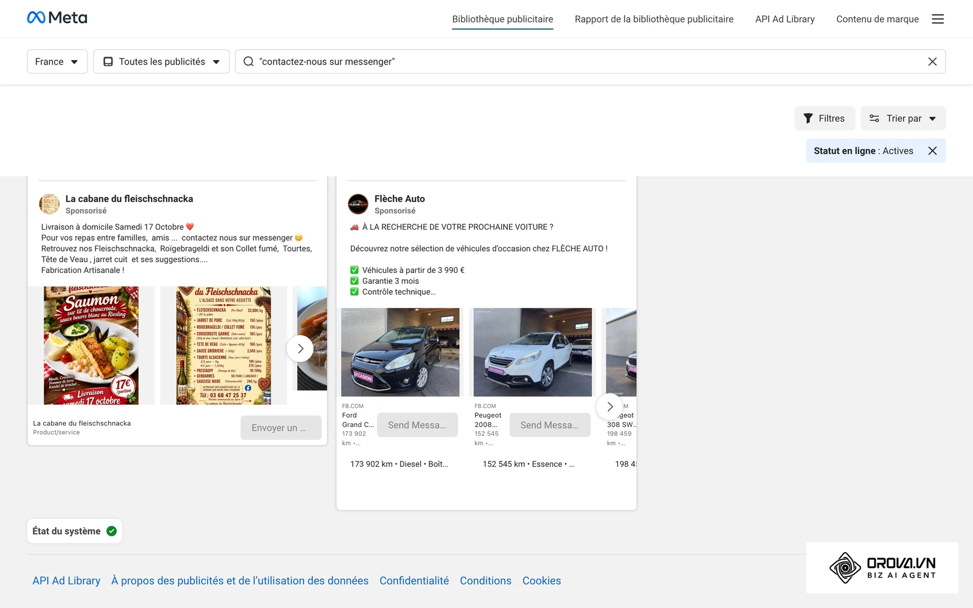Image resolution: width=973 pixels, height=608 pixels.
Task: Click the white Peugeot 2008 image
Action: (533, 352)
